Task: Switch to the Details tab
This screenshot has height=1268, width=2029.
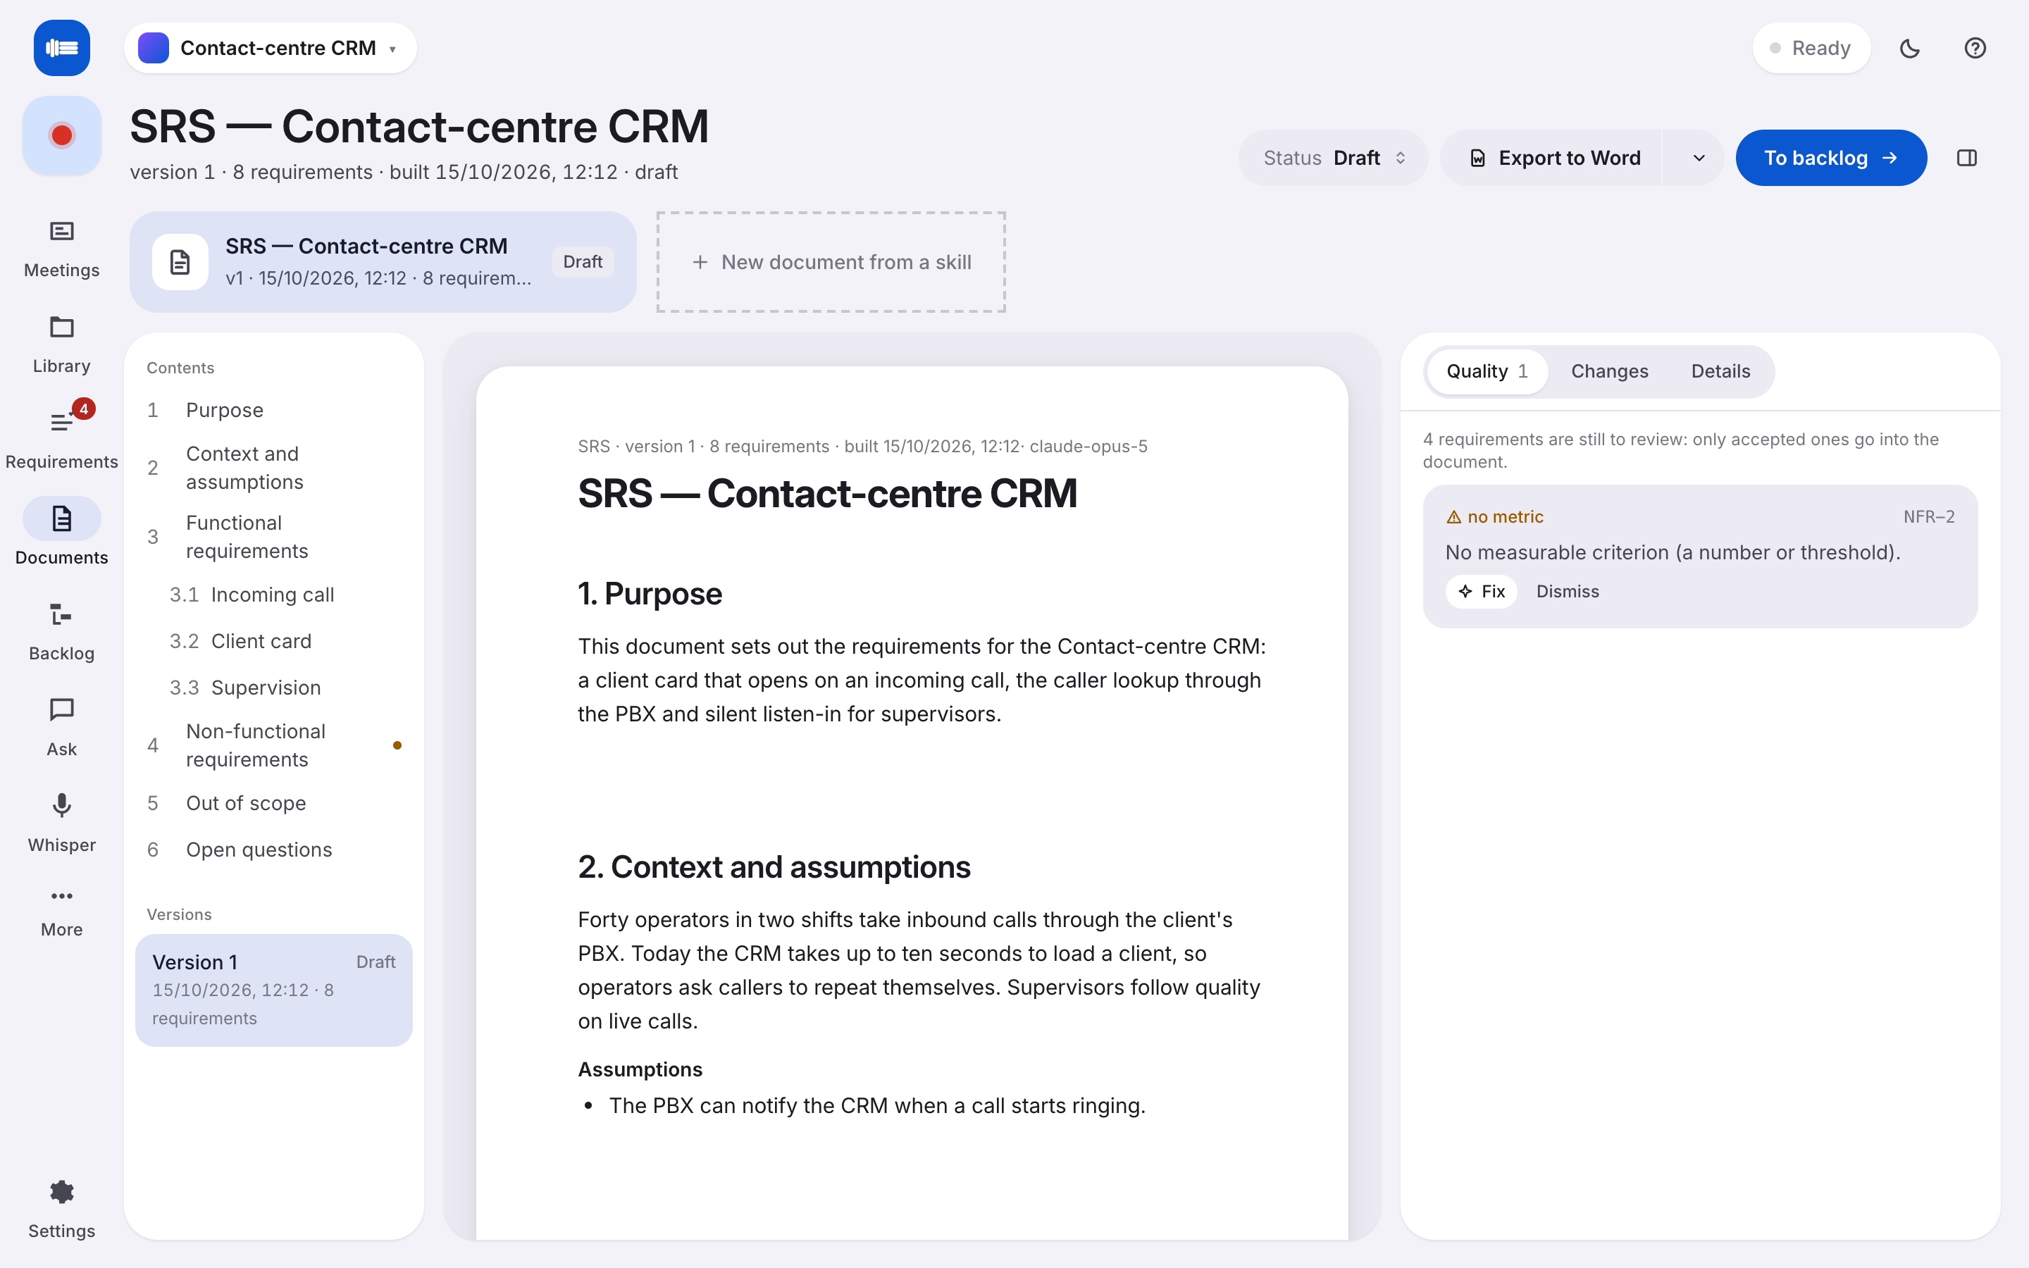Action: point(1720,371)
